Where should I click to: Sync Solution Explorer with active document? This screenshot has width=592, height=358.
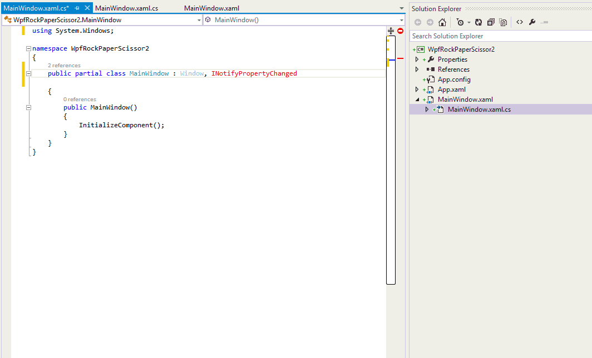(478, 22)
